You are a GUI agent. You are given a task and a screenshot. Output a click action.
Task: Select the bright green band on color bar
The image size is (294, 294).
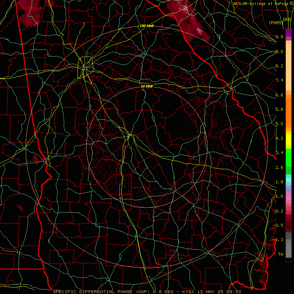[288, 158]
